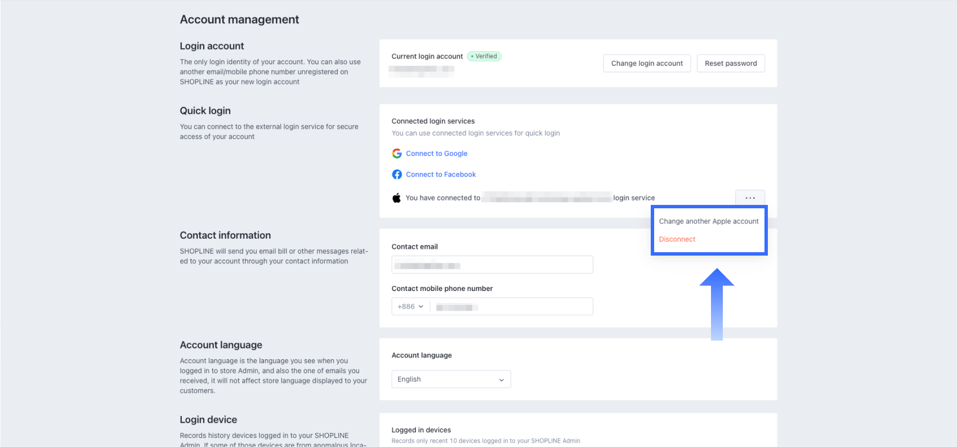Click the Change login account button
This screenshot has width=957, height=447.
(647, 64)
